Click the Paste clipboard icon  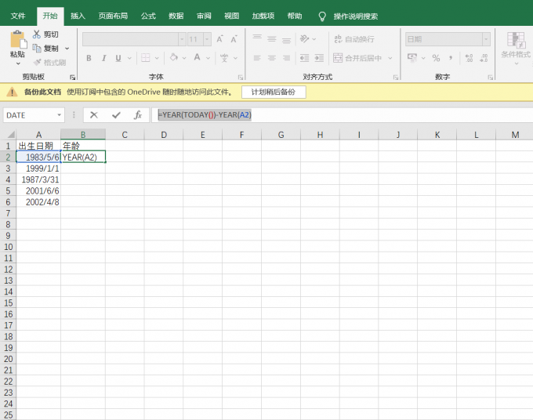(18, 39)
